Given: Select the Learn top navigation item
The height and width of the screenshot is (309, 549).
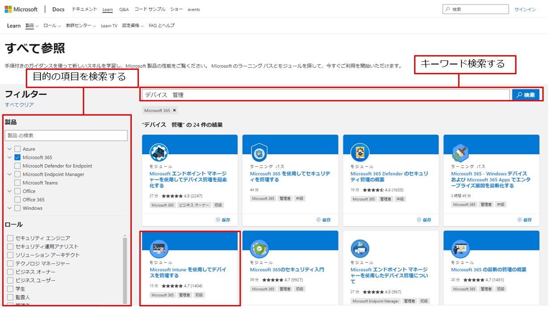Looking at the screenshot, I should coord(107,9).
